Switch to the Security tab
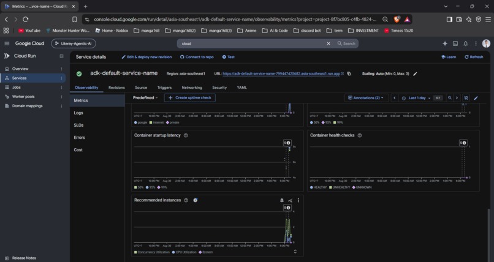The width and height of the screenshot is (494, 262). coord(219,88)
